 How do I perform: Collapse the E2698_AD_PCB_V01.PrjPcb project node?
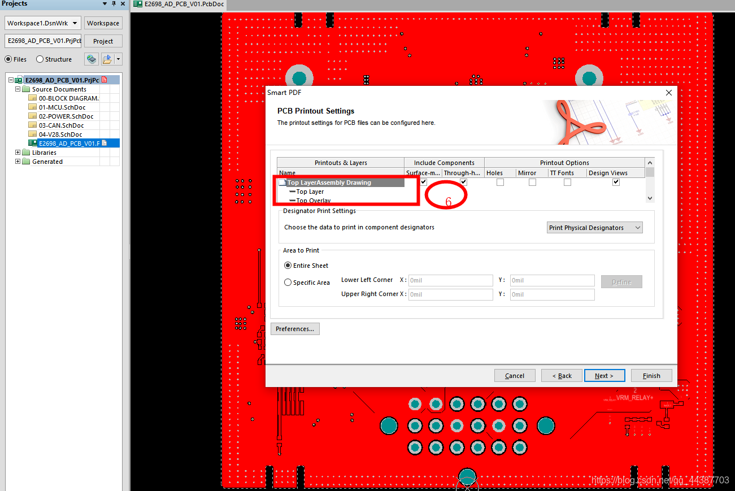(x=11, y=80)
